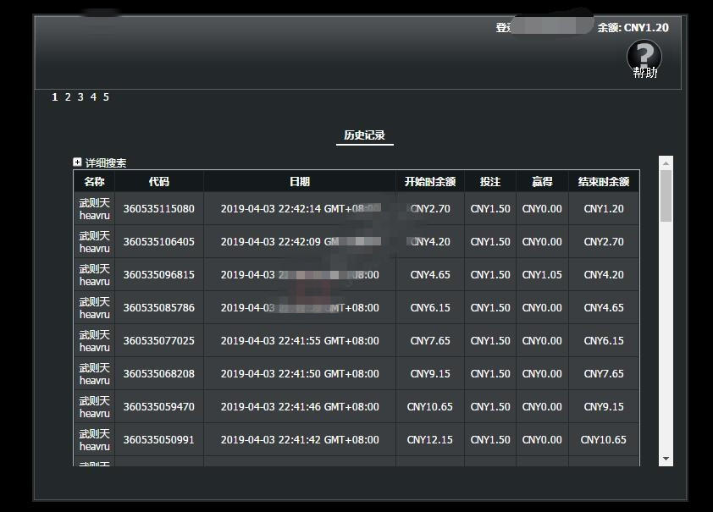Select code 360535050991

[x=158, y=440]
